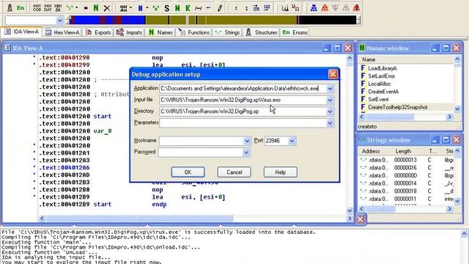Open the Strings tab

pos(227,32)
